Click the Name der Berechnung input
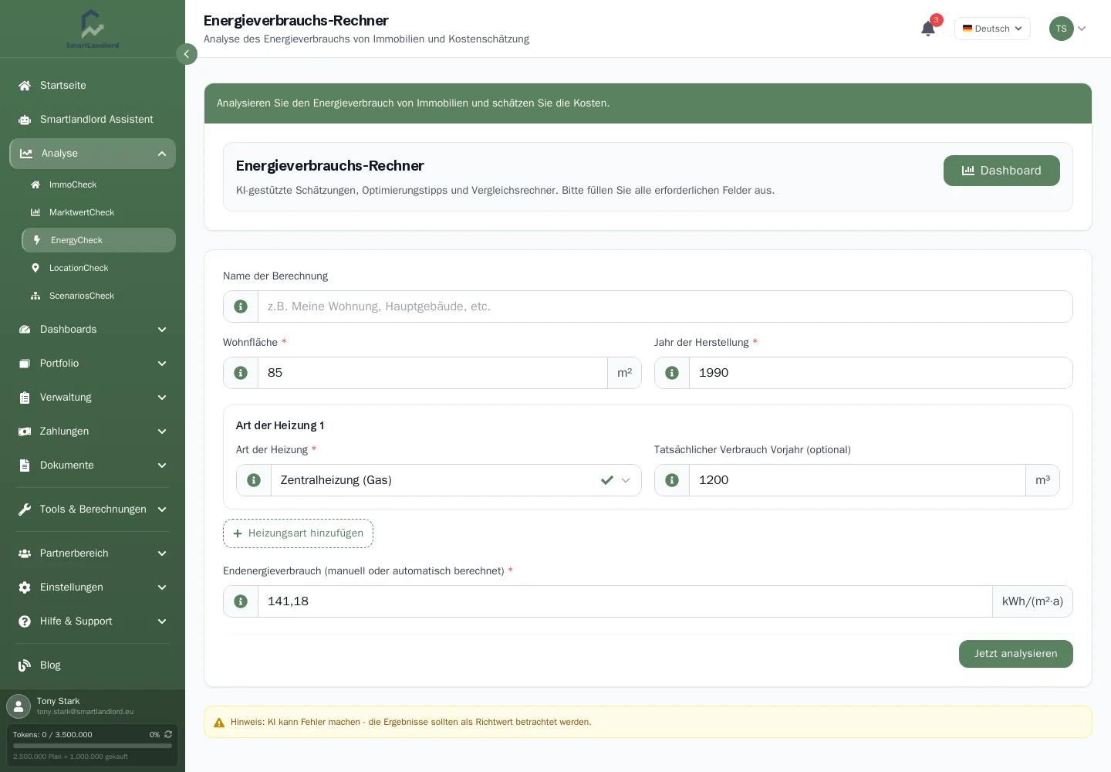The height and width of the screenshot is (772, 1111). tap(665, 306)
